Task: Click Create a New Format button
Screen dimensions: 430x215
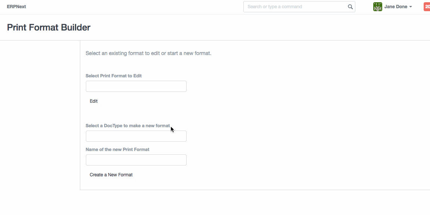Action: click(111, 175)
